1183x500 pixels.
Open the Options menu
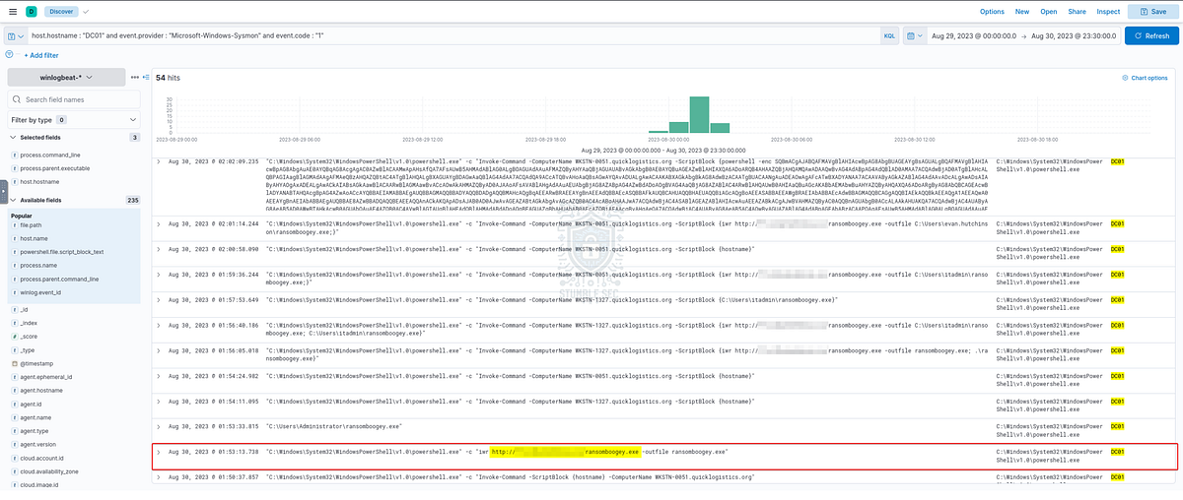[x=992, y=12]
